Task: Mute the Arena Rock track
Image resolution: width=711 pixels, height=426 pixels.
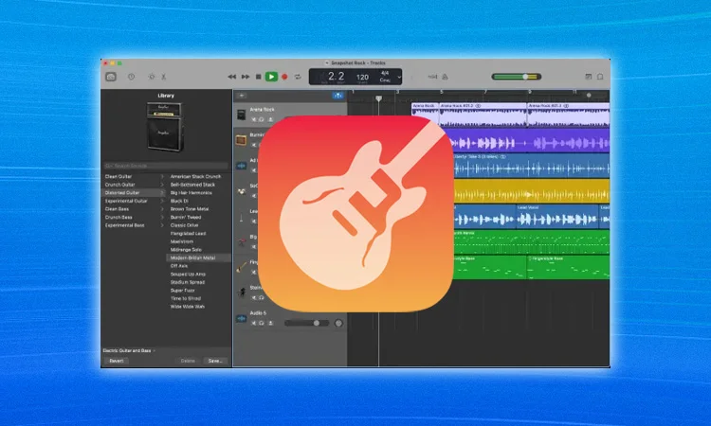Action: pos(253,119)
